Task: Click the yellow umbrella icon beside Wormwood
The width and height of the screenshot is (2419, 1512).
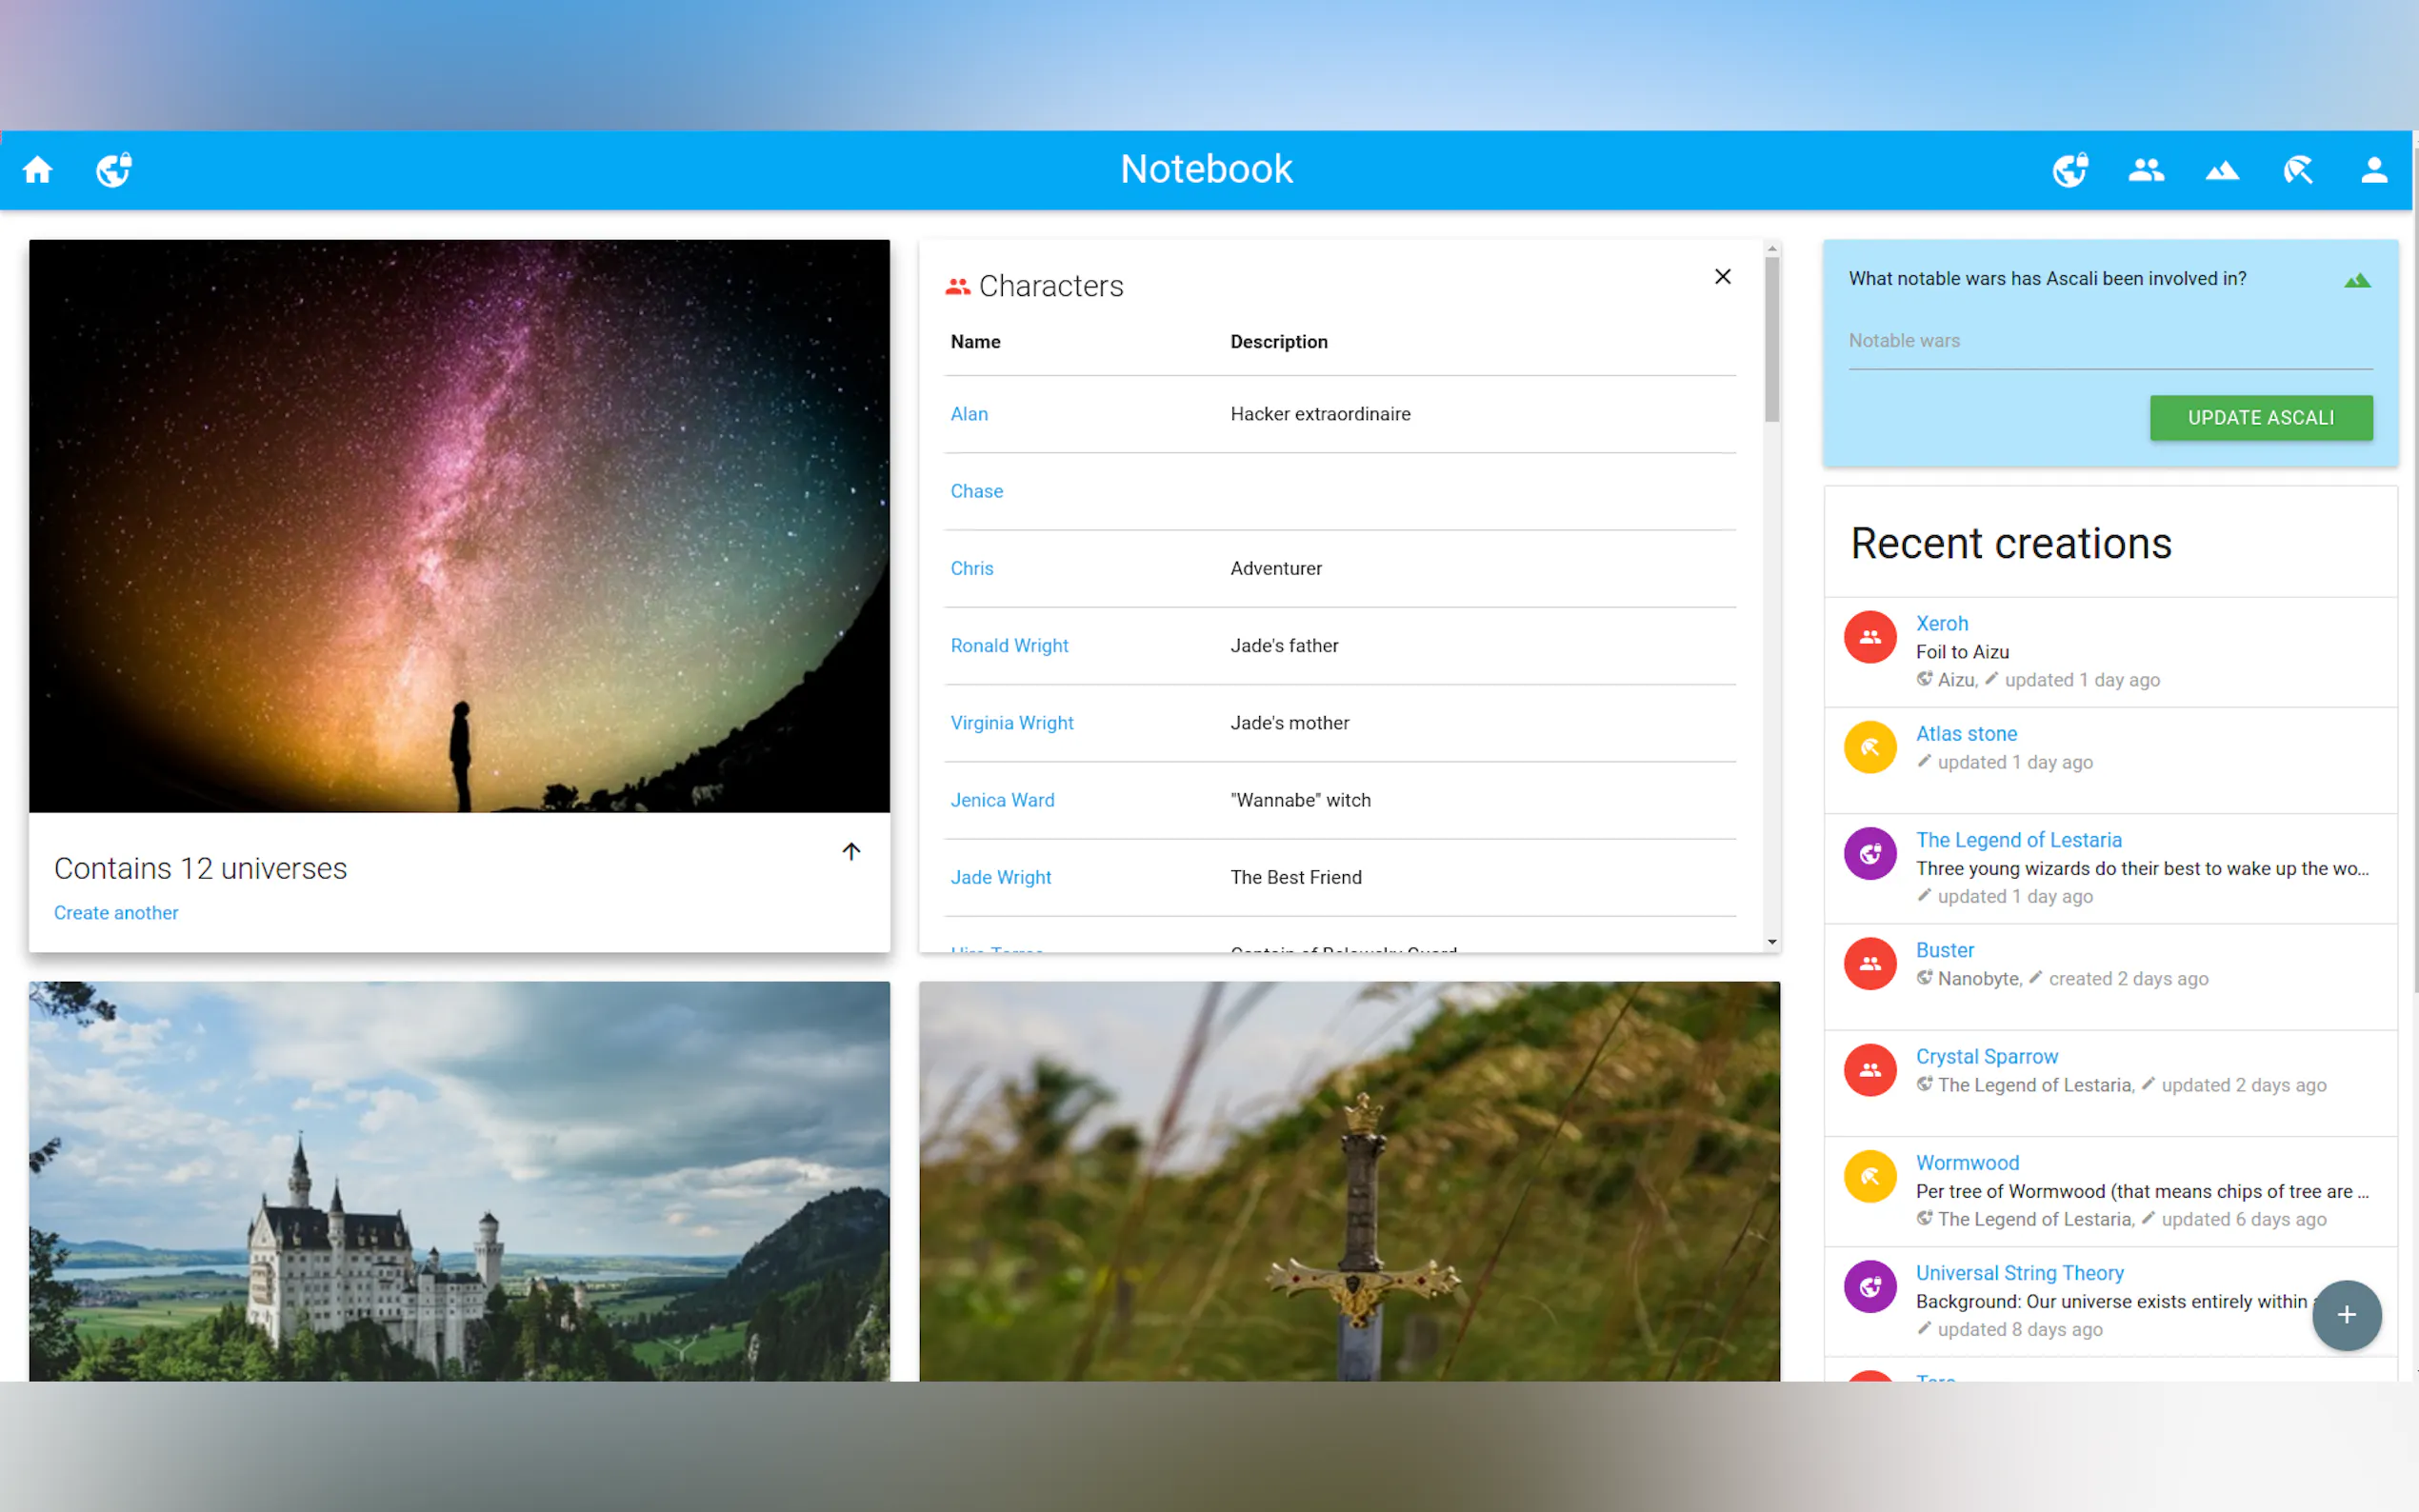Action: (x=1870, y=1176)
